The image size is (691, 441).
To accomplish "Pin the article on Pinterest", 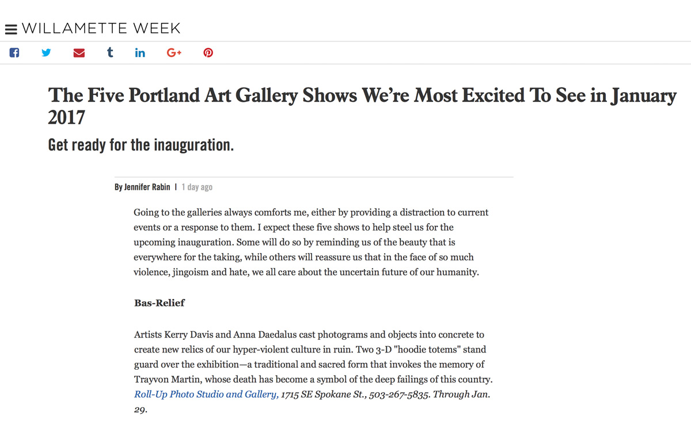I will [208, 53].
